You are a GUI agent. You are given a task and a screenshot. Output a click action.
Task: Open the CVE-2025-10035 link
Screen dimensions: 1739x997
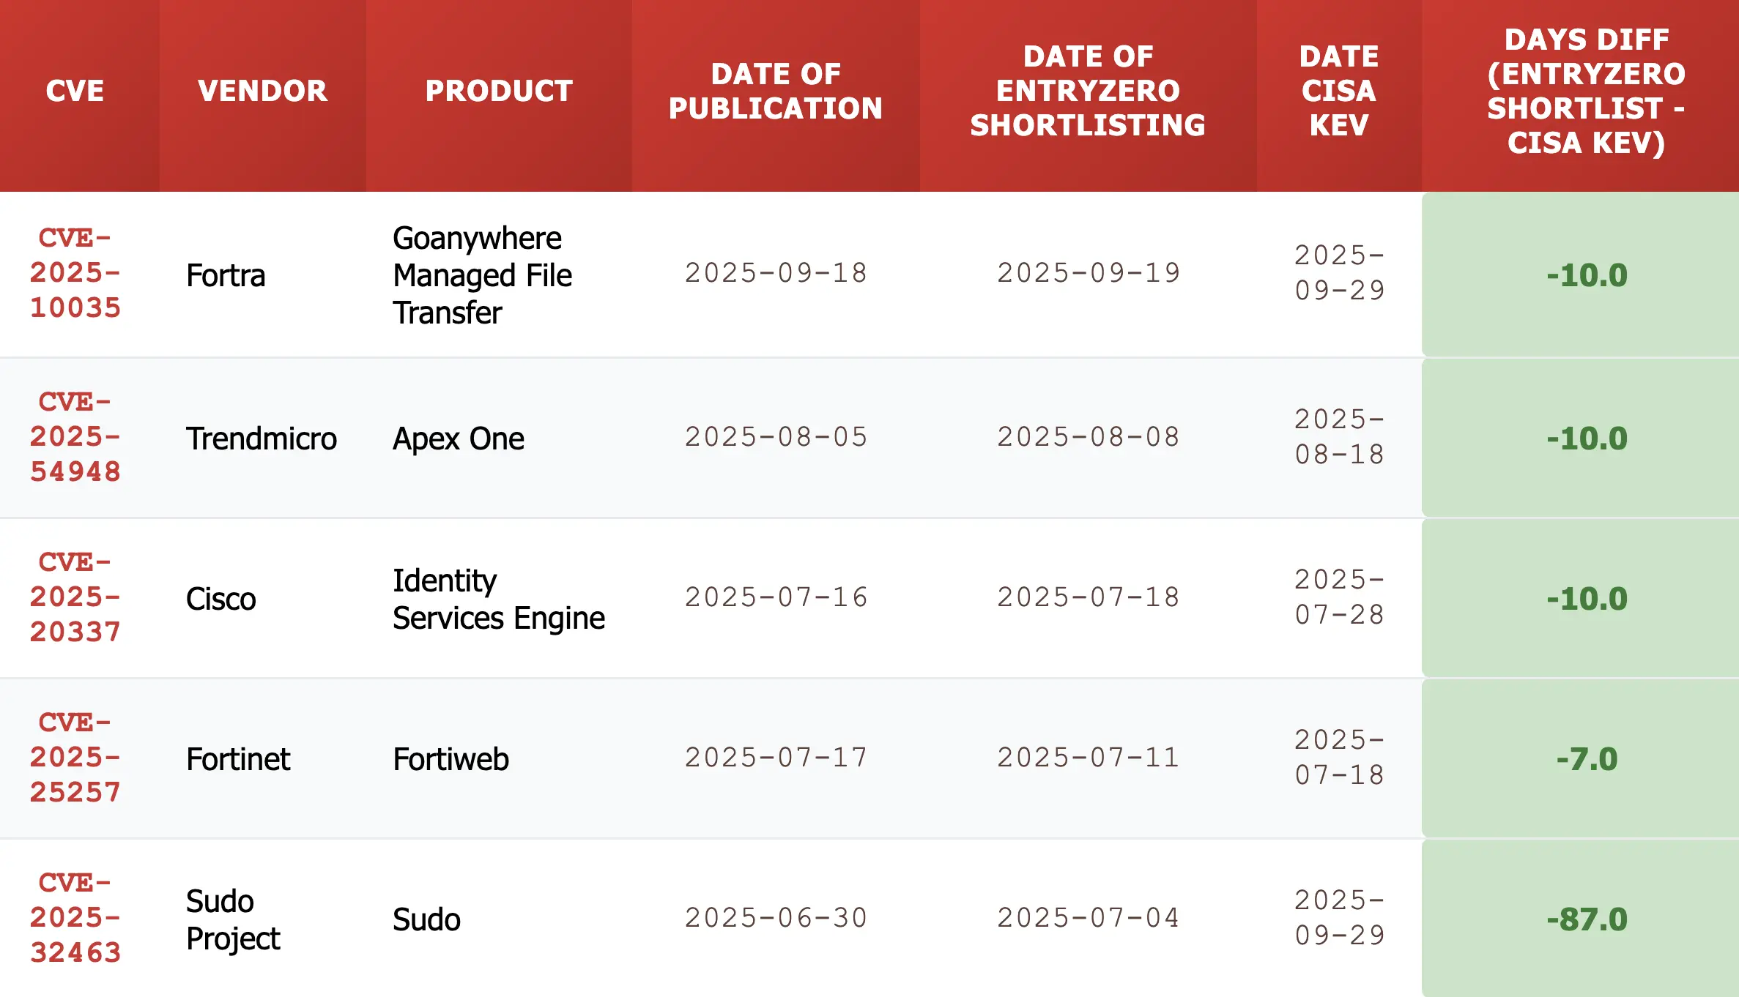75,273
